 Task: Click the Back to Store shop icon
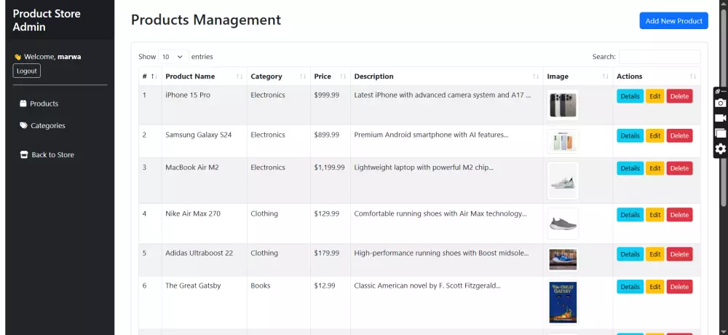click(23, 154)
